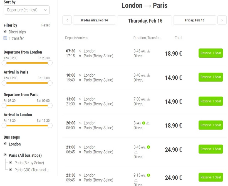Viewport: 228px width, 186px height.
Task: Reset all filters
Action: 45,25
